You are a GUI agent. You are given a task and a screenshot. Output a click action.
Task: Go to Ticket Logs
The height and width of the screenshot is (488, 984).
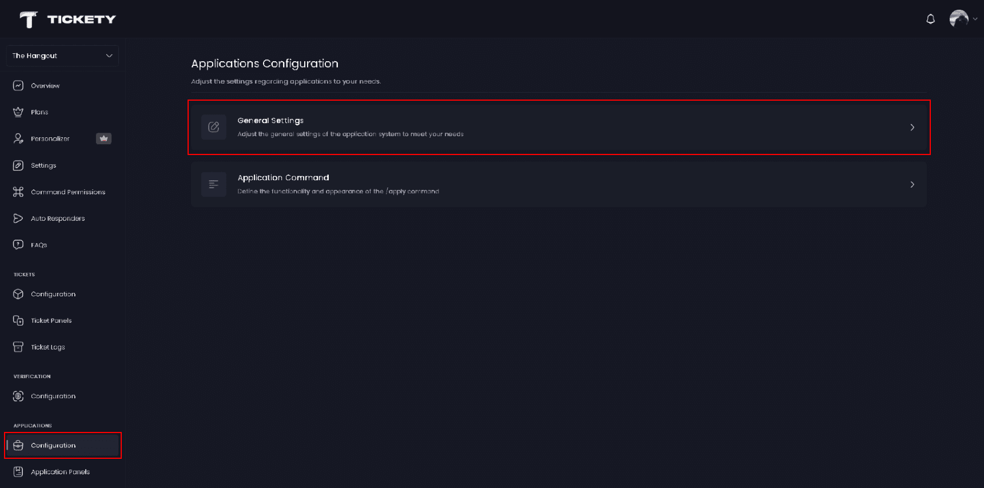(x=47, y=347)
